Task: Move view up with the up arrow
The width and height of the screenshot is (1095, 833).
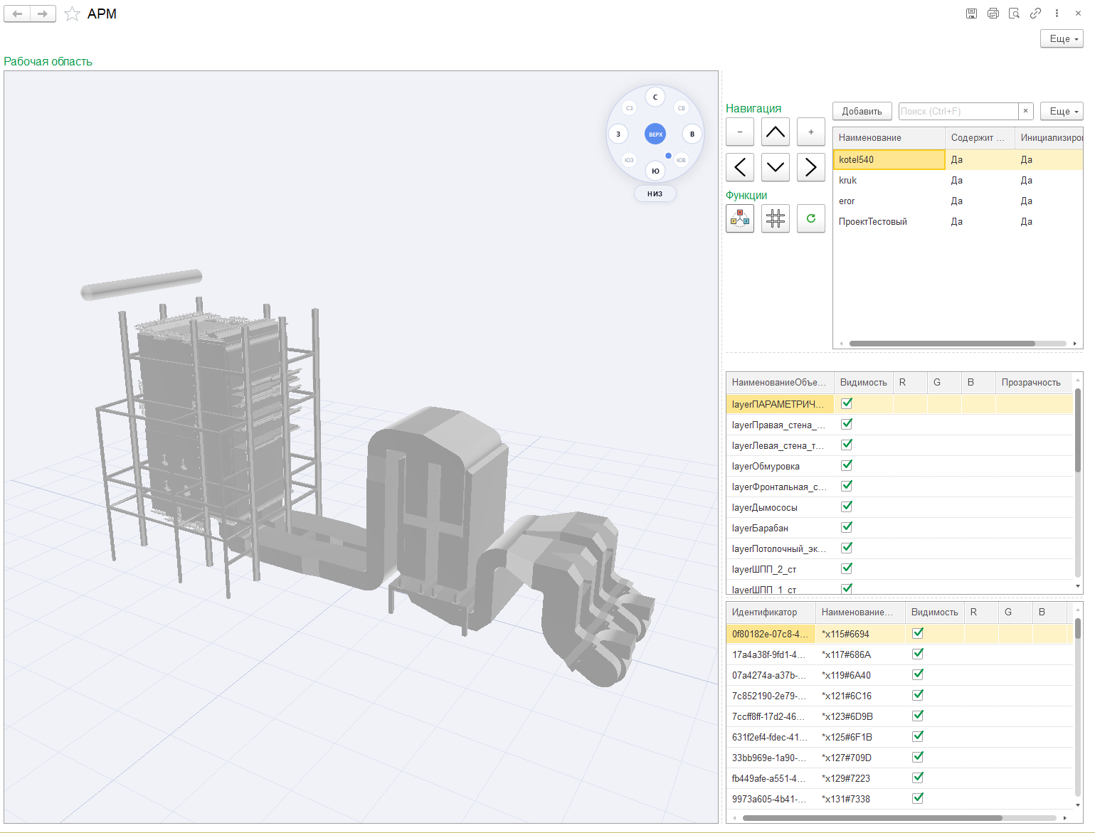Action: click(776, 132)
